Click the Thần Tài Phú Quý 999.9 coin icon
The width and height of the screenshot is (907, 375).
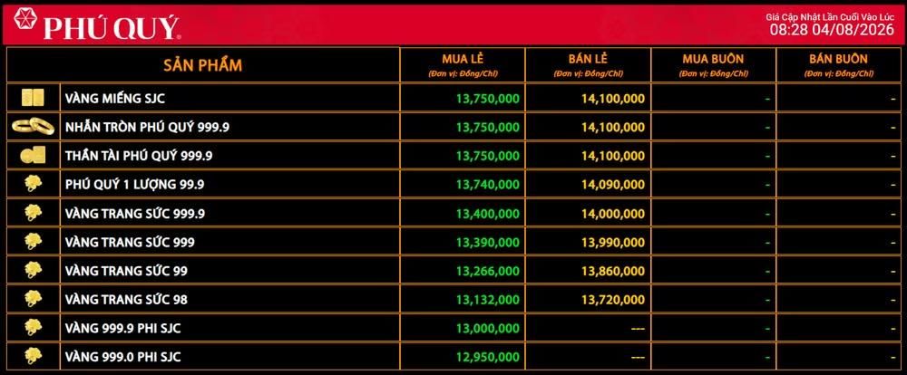pos(33,155)
